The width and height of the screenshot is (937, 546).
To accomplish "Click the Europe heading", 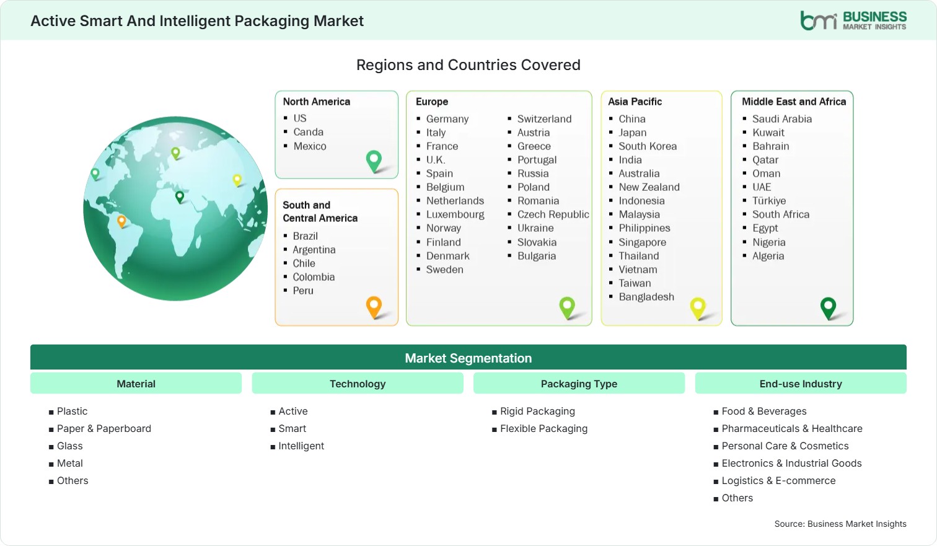I will pyautogui.click(x=432, y=102).
